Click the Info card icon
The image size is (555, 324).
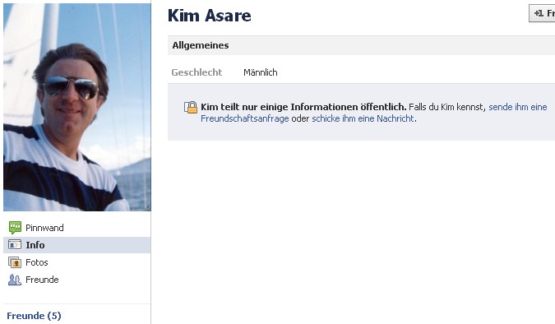point(15,245)
